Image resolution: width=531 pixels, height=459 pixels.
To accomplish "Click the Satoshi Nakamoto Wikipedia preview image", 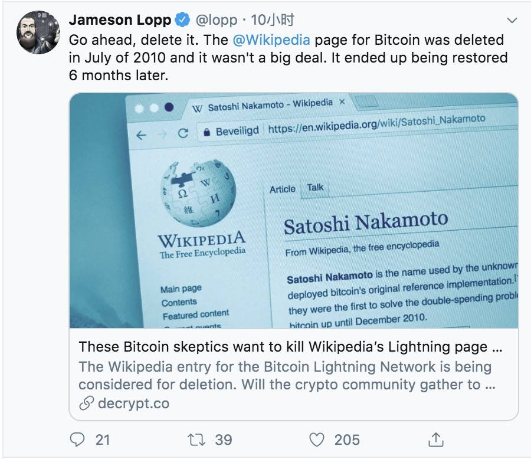I will tap(294, 211).
